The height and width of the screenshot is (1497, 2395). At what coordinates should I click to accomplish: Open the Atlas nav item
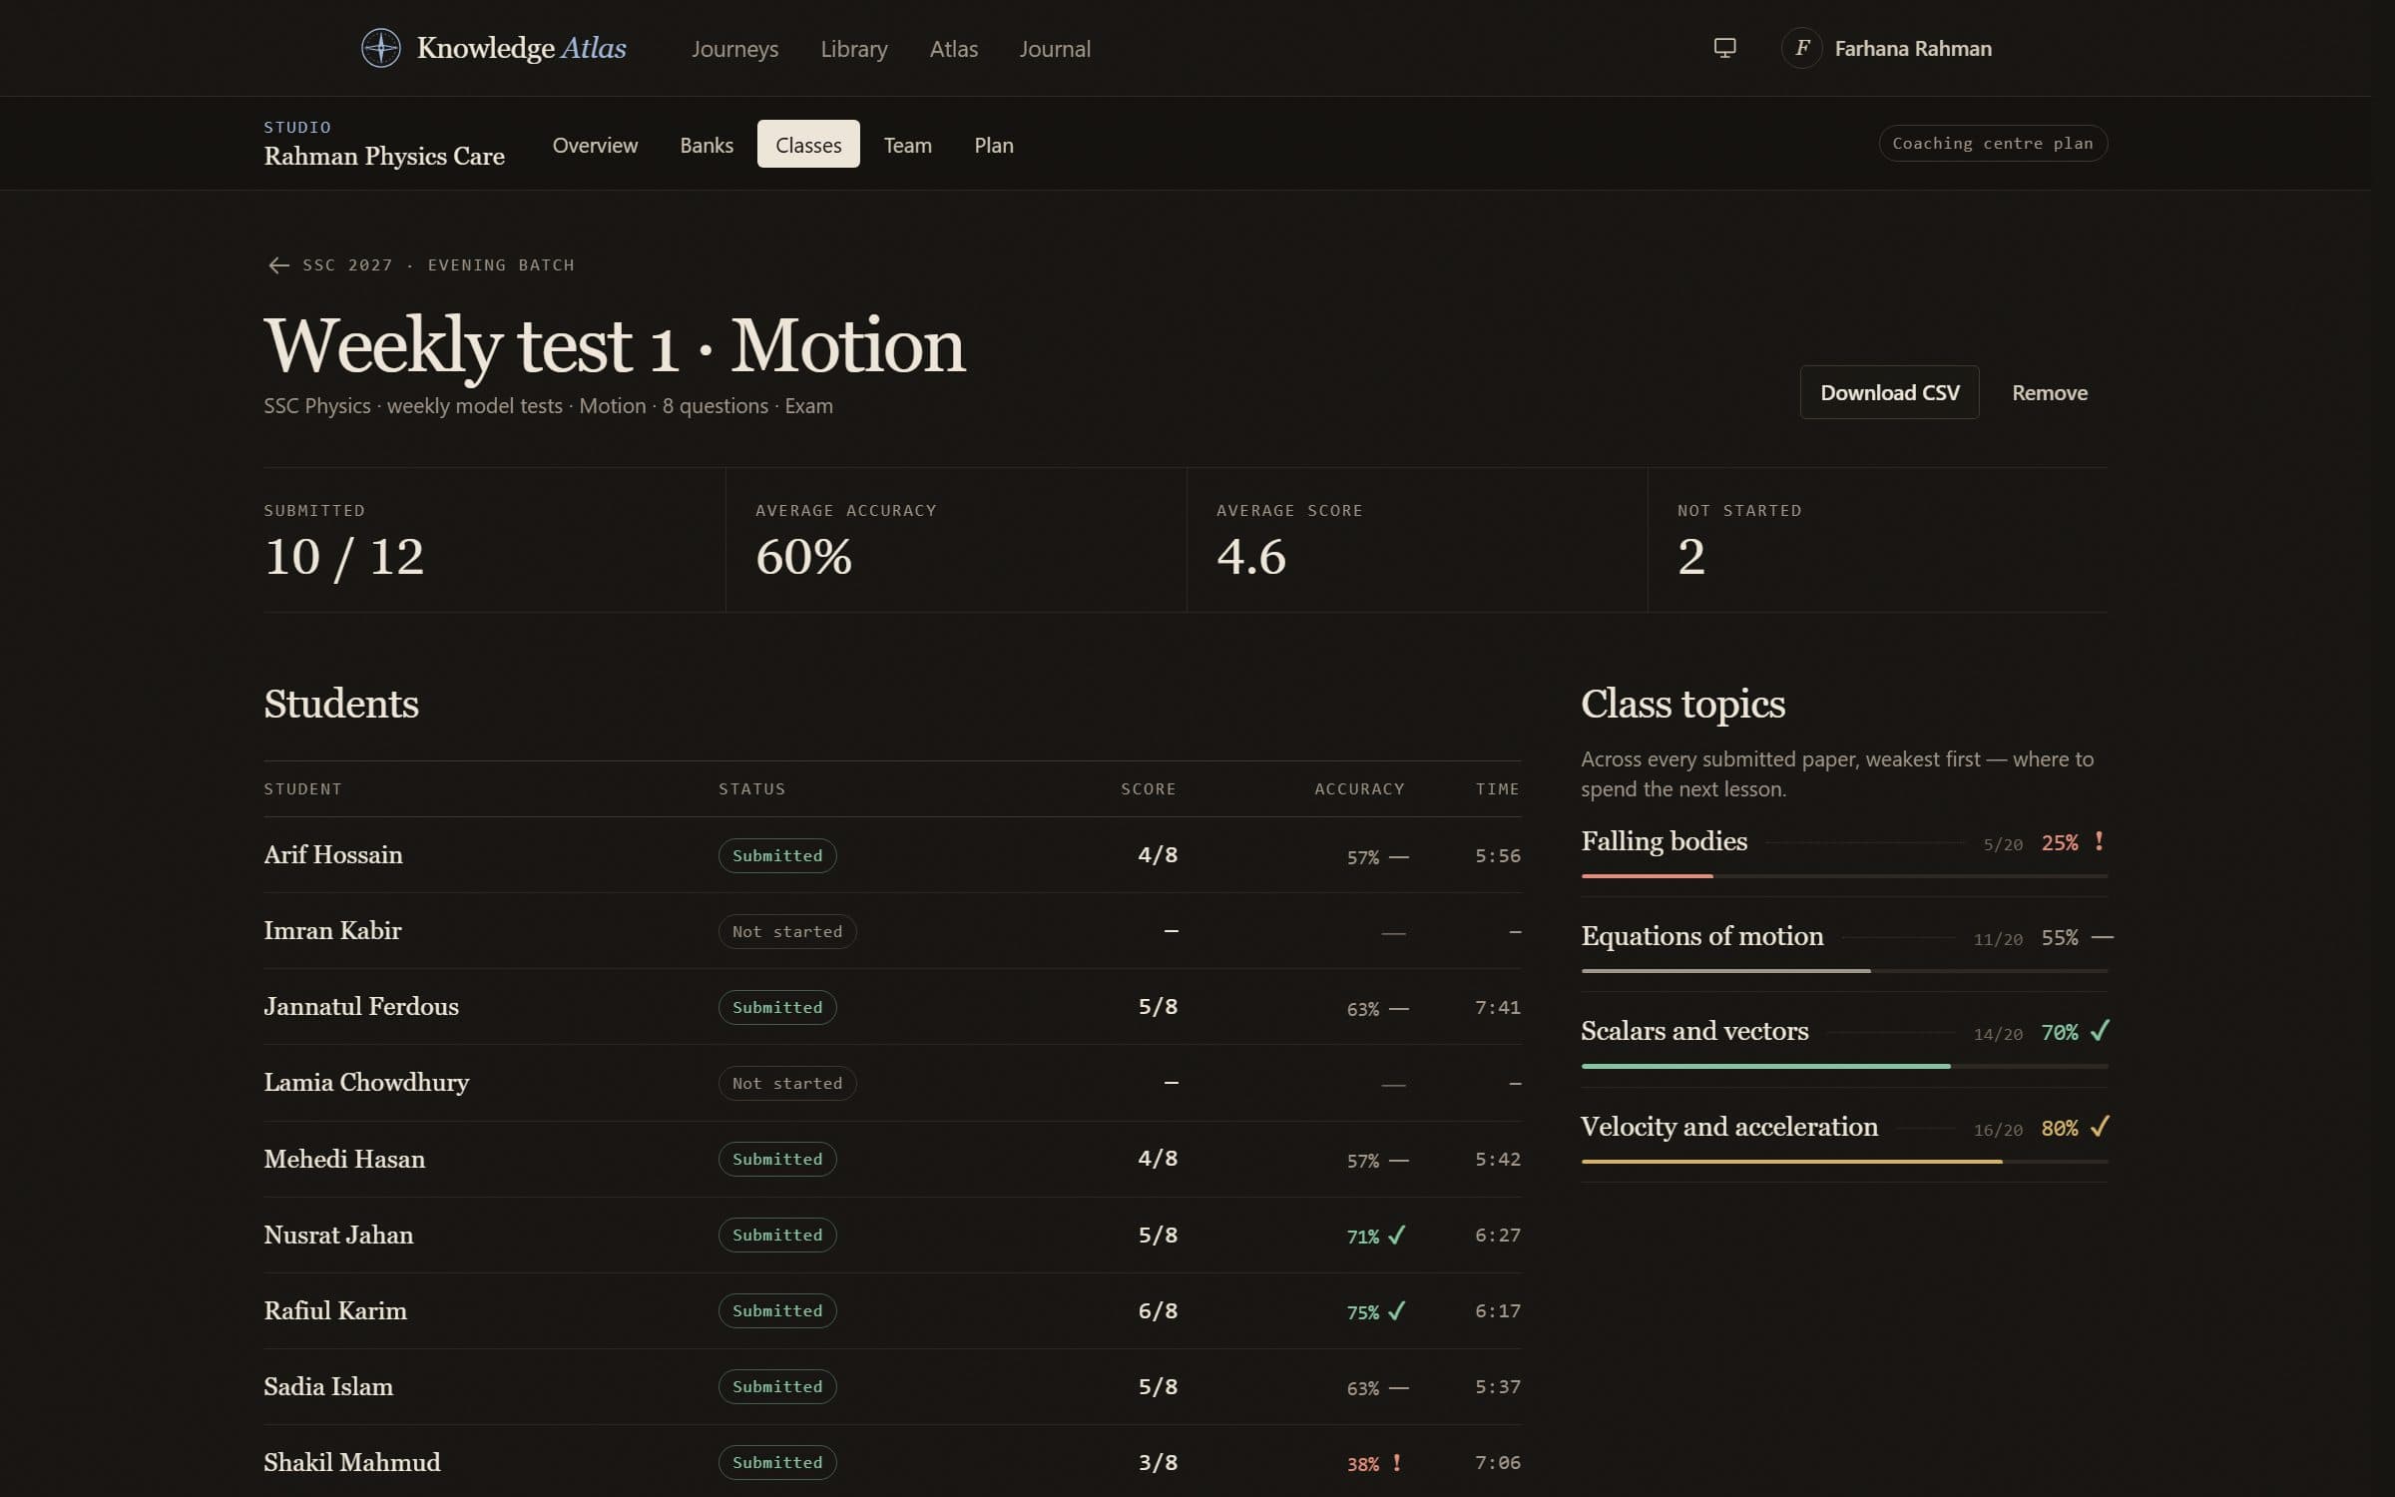tap(953, 48)
